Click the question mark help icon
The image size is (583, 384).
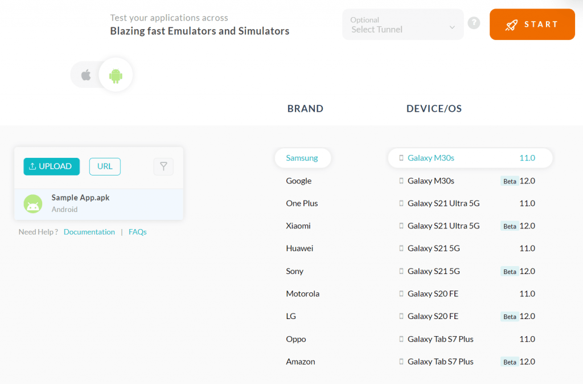pyautogui.click(x=474, y=23)
